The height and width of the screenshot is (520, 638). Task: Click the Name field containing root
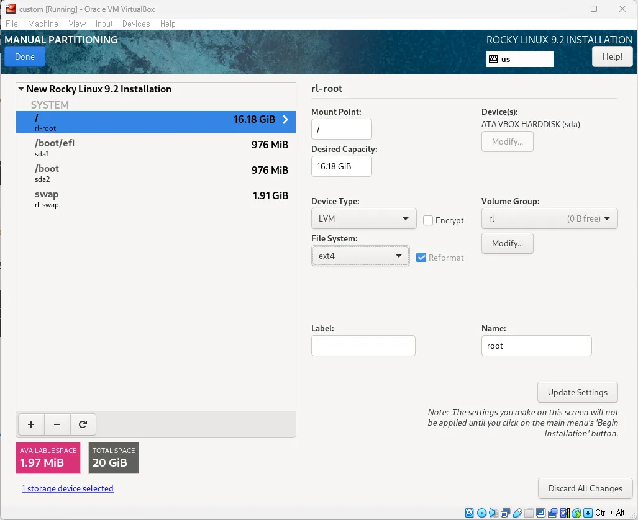(x=536, y=346)
